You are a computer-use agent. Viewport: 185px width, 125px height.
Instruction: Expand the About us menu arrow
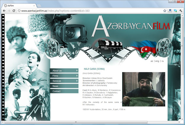77,71
